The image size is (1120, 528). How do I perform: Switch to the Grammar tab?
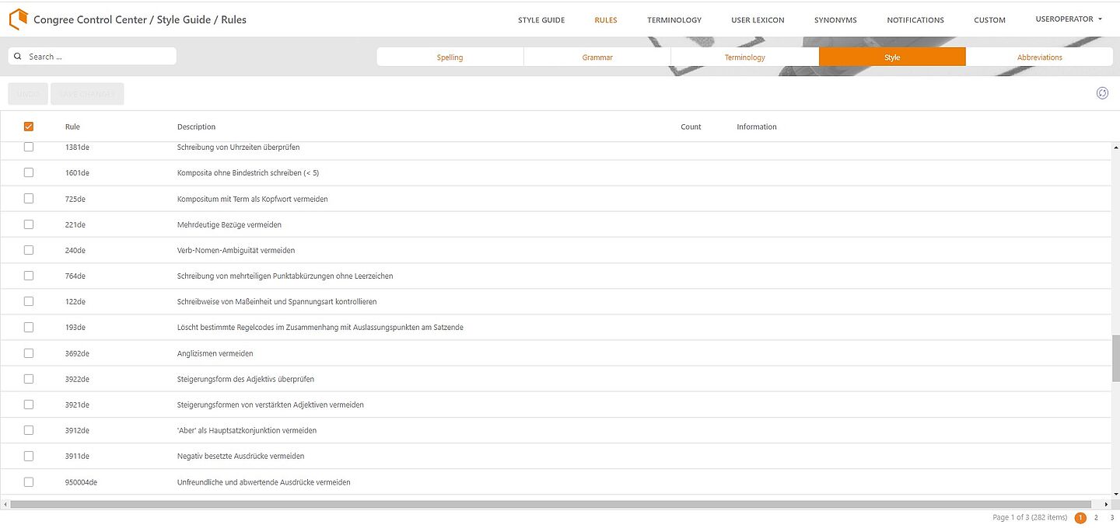pyautogui.click(x=597, y=57)
